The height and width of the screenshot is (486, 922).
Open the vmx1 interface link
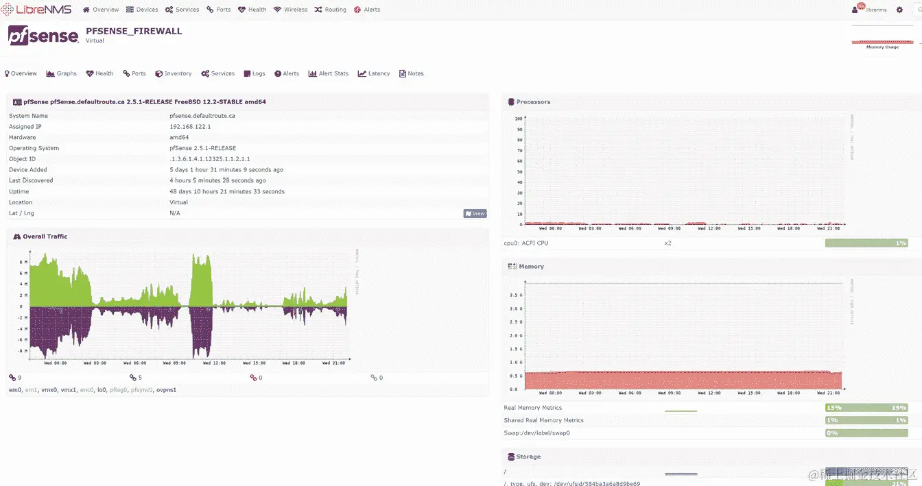tap(69, 390)
